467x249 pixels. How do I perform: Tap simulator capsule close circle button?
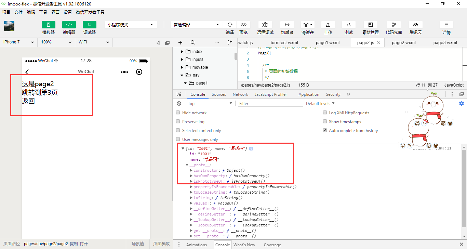[x=139, y=72]
